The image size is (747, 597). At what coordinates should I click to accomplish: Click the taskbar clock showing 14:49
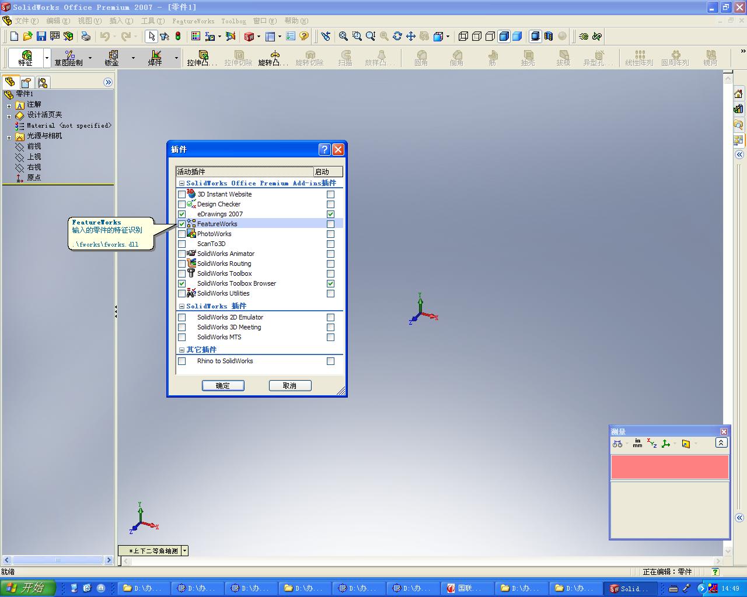pyautogui.click(x=730, y=588)
